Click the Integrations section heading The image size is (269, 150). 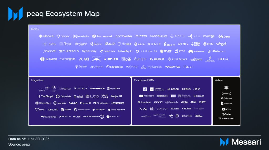[x=37, y=80]
